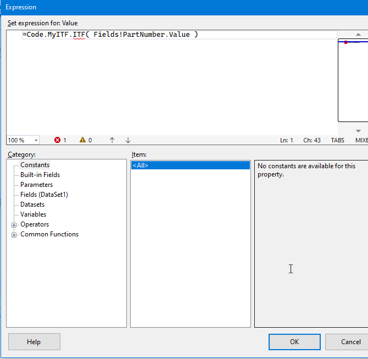Click the Help button
Screen dimensions: 368x359
tap(34, 341)
